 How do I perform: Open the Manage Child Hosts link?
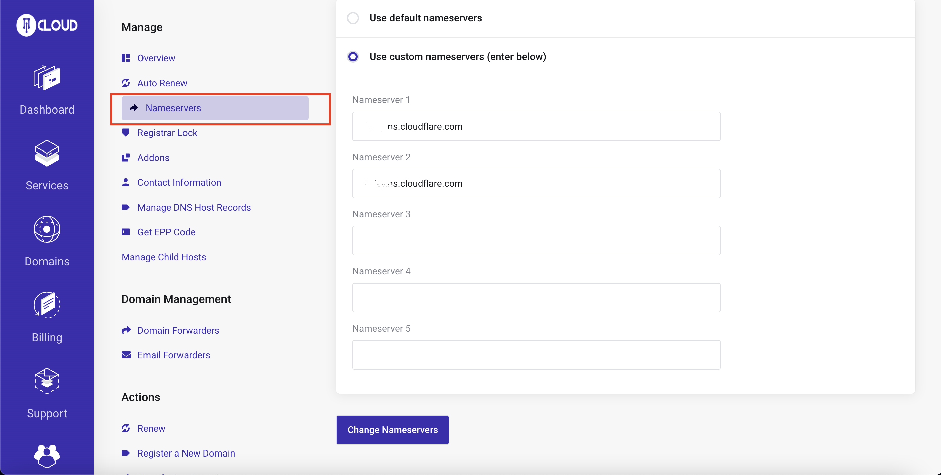pos(164,257)
